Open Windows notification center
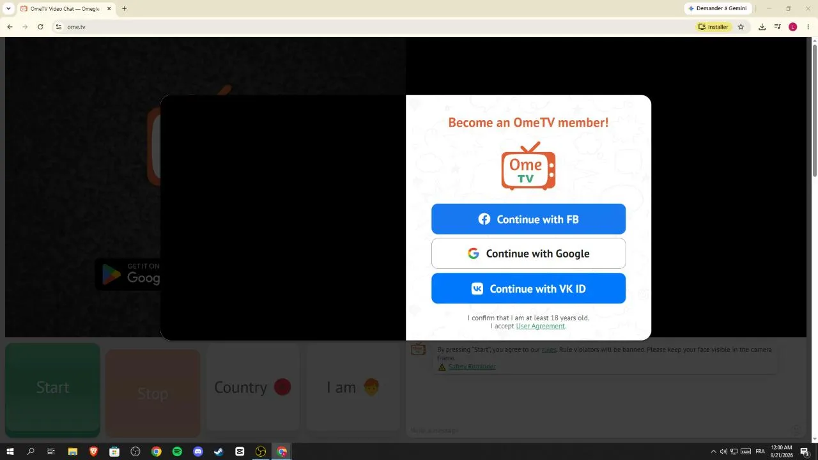This screenshot has width=818, height=460. (805, 451)
